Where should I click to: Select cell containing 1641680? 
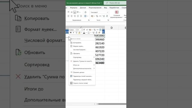coord(99,36)
